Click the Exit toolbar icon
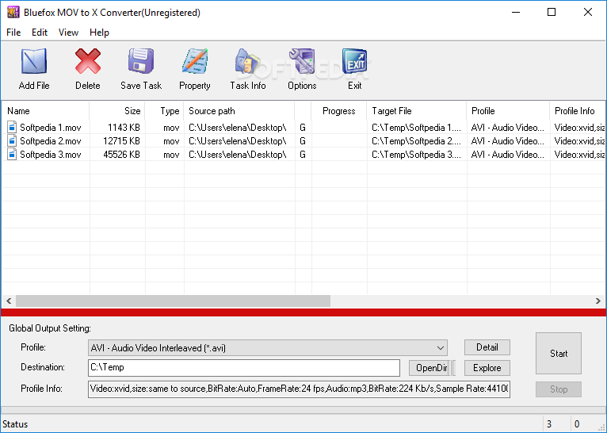 (x=354, y=62)
